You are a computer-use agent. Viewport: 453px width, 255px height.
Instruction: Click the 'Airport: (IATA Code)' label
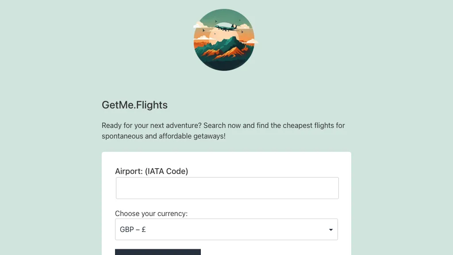tap(151, 171)
